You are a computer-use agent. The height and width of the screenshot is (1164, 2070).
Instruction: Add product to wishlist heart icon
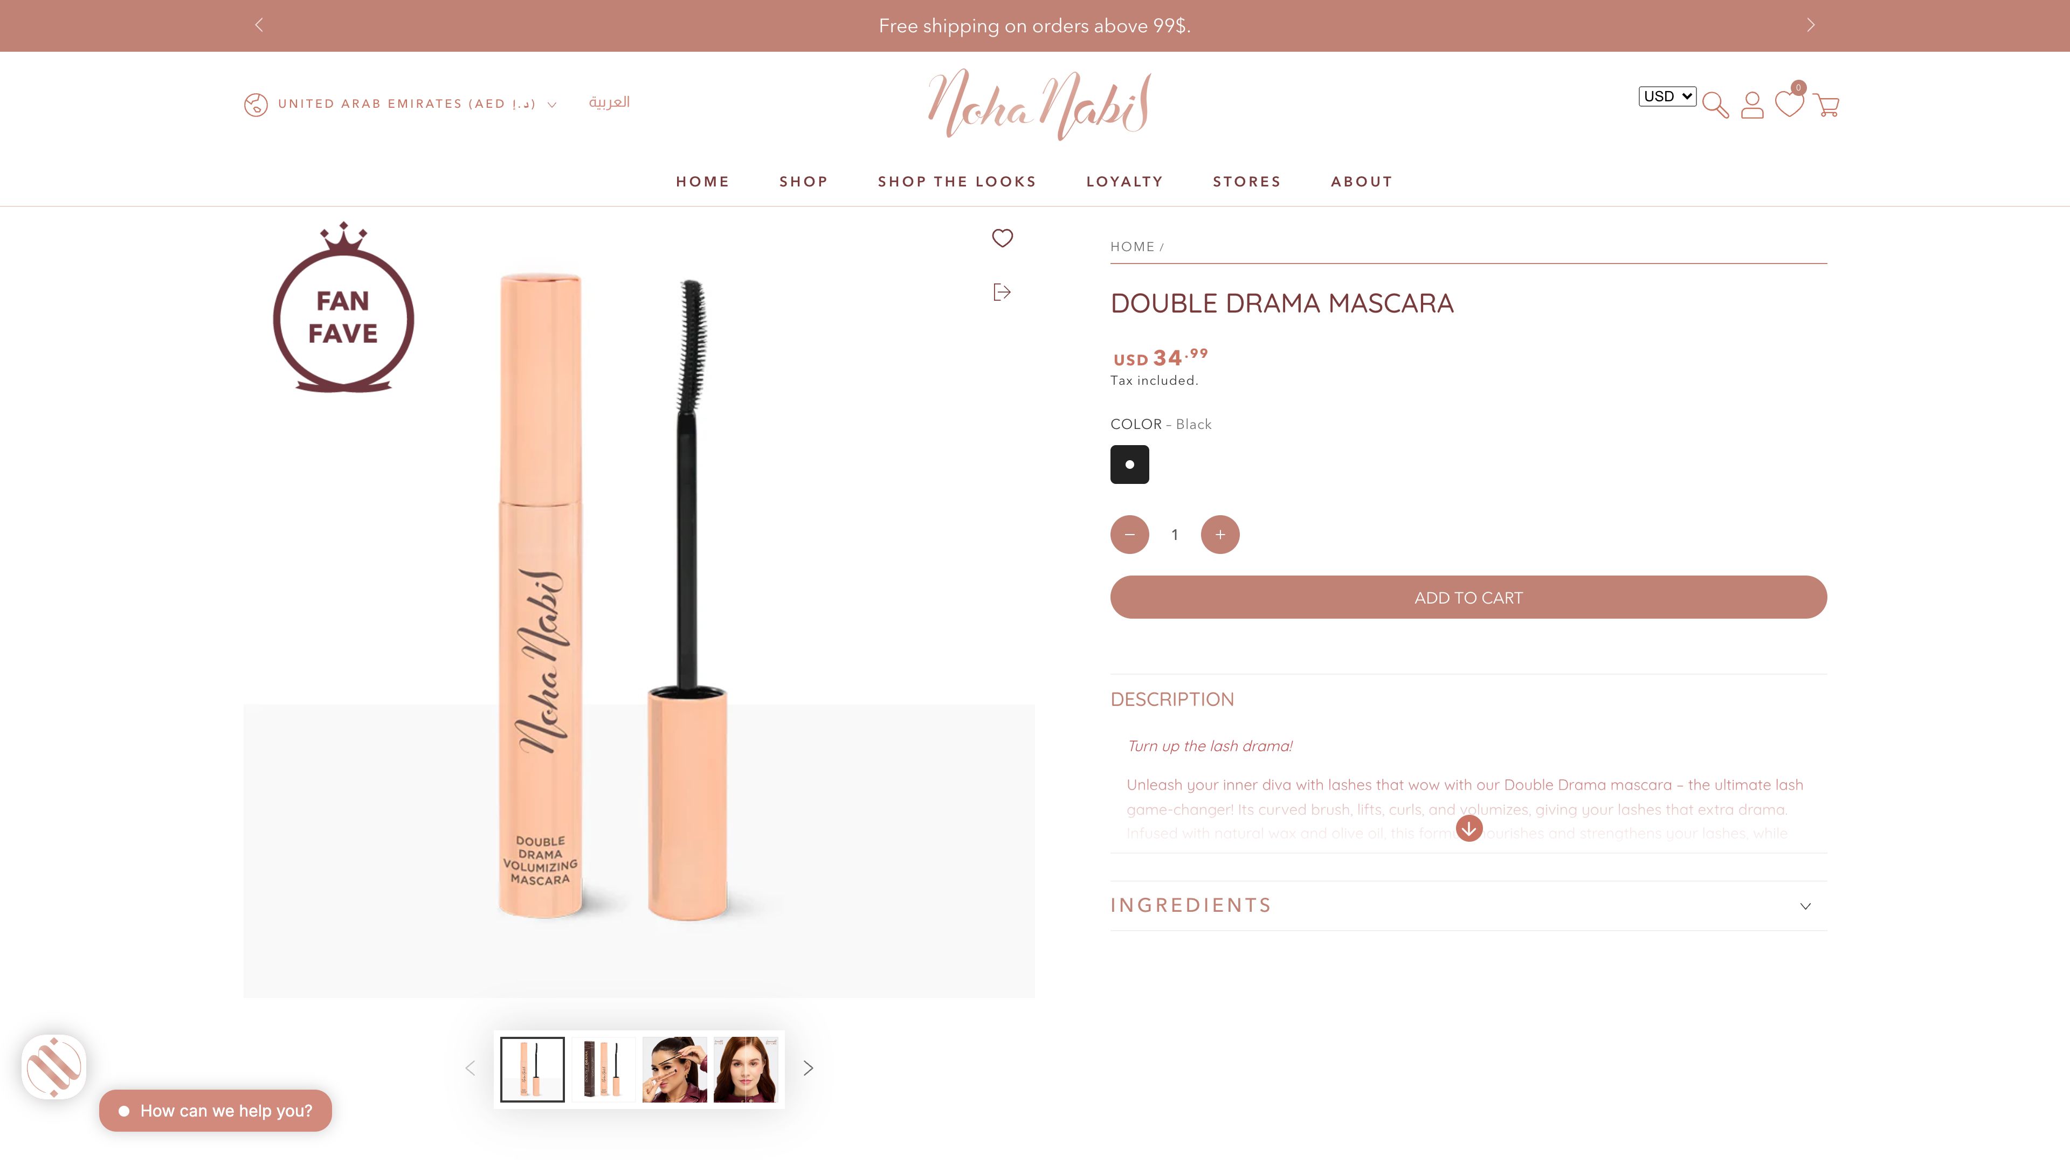pos(1002,238)
